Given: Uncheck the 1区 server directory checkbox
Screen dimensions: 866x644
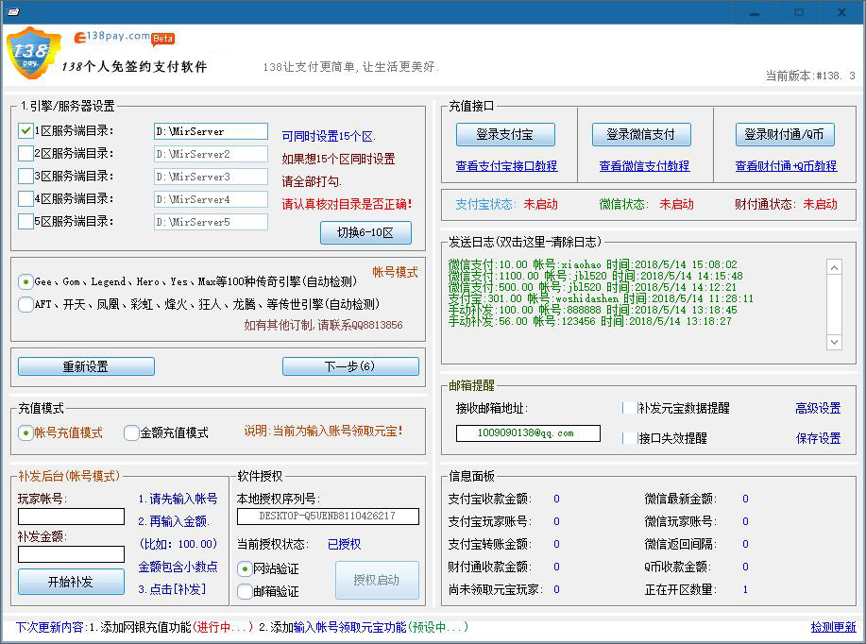Looking at the screenshot, I should tap(25, 131).
